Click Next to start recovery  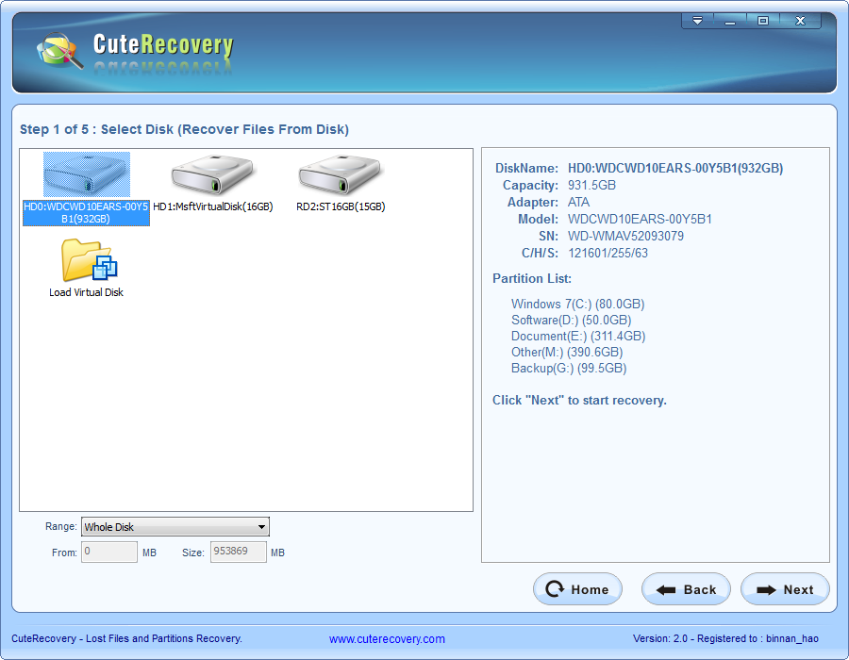[x=785, y=589]
